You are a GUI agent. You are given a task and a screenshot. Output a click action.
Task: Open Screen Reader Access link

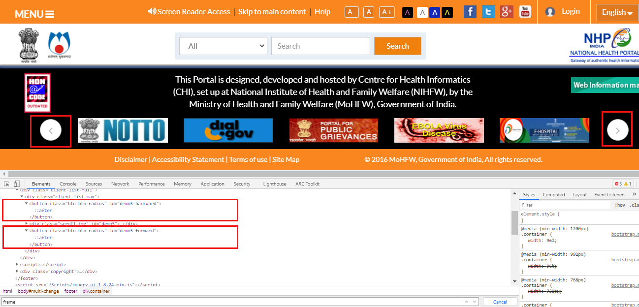tap(189, 11)
